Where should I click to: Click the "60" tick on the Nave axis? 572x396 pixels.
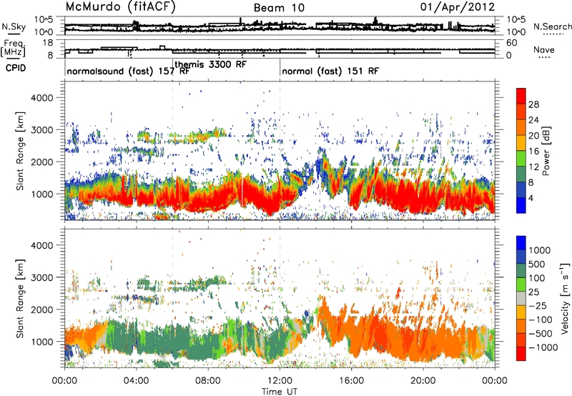tap(512, 43)
